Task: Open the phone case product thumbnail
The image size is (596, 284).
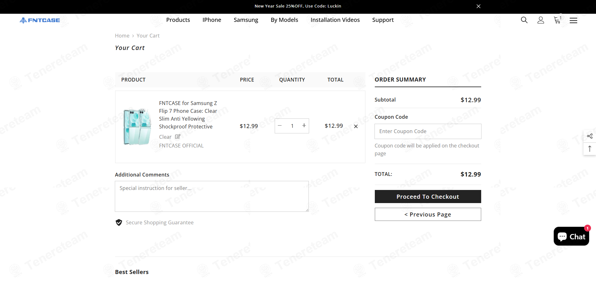Action: pyautogui.click(x=137, y=127)
